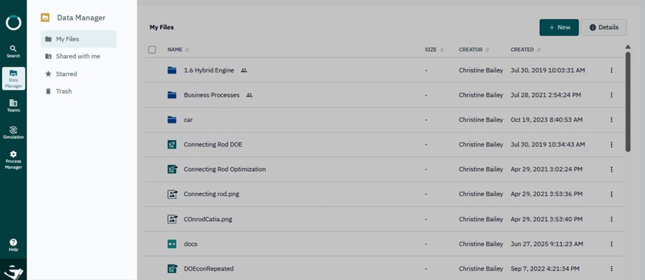Click shared icon next to 1.6 Hybrid Engine
Viewport: 645px width, 280px height.
244,70
